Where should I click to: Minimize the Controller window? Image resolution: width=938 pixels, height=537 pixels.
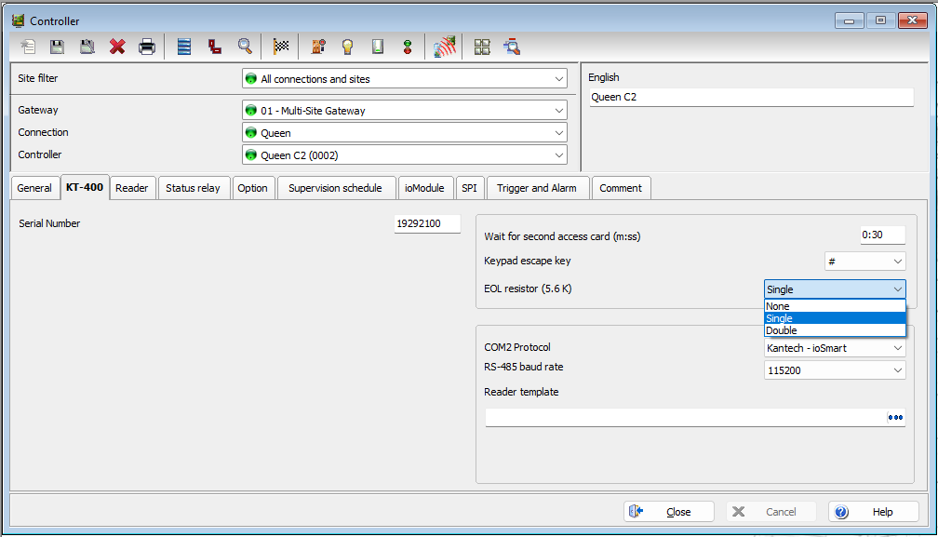pos(849,20)
